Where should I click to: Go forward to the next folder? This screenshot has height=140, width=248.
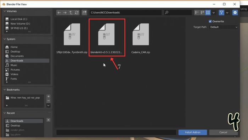pos(65,12)
